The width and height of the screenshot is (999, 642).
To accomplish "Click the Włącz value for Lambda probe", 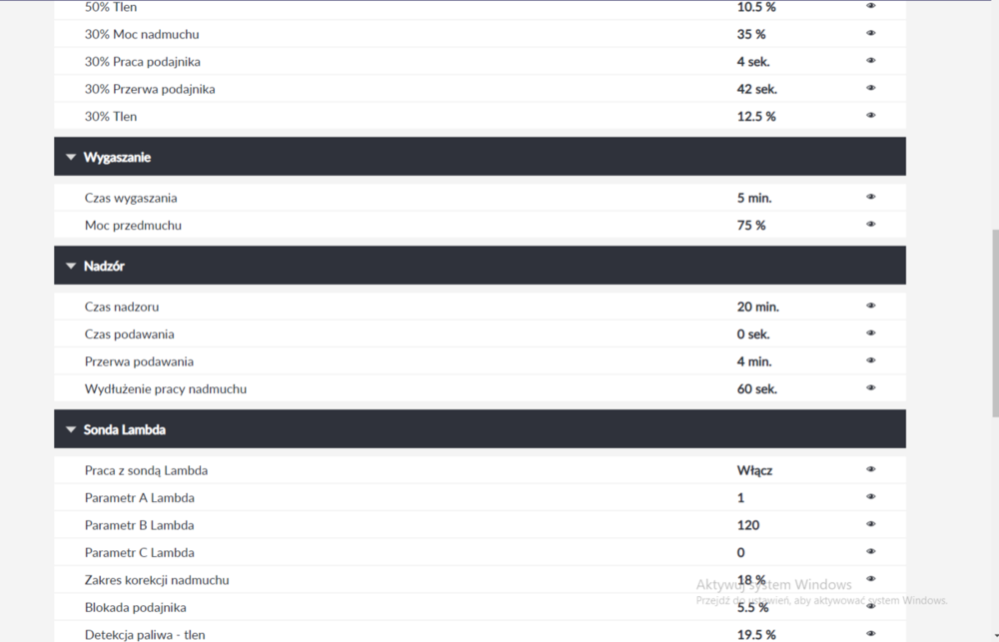I will tap(754, 470).
